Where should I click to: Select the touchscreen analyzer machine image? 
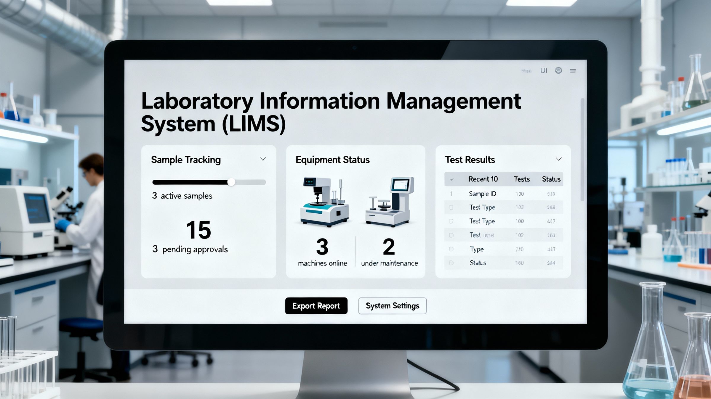point(390,202)
